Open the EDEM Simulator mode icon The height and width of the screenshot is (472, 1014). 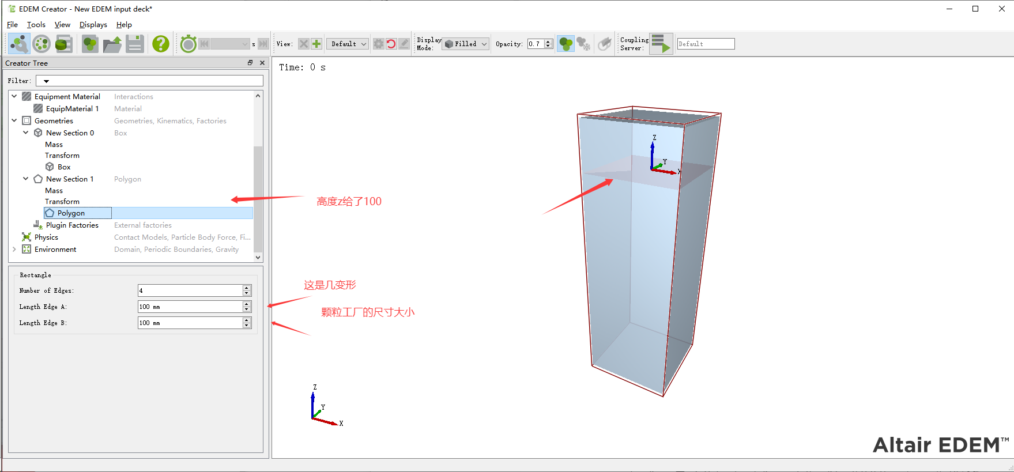[x=42, y=44]
